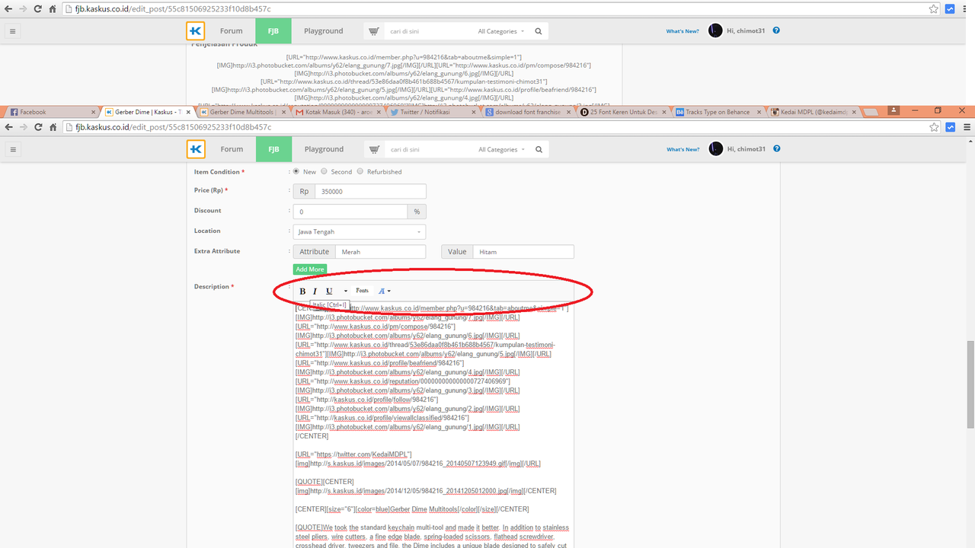Select the Refurbished item condition

coord(360,171)
